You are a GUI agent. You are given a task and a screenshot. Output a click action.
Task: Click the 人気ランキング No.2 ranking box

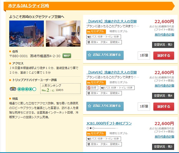tap(60, 88)
